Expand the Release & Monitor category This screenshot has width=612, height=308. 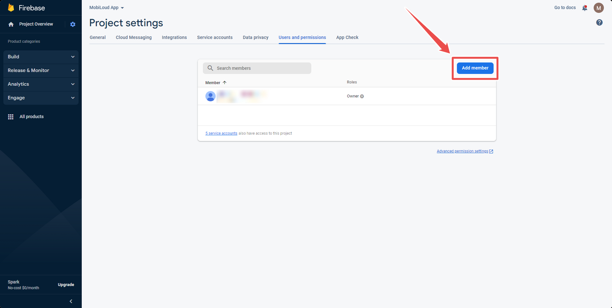[41, 71]
